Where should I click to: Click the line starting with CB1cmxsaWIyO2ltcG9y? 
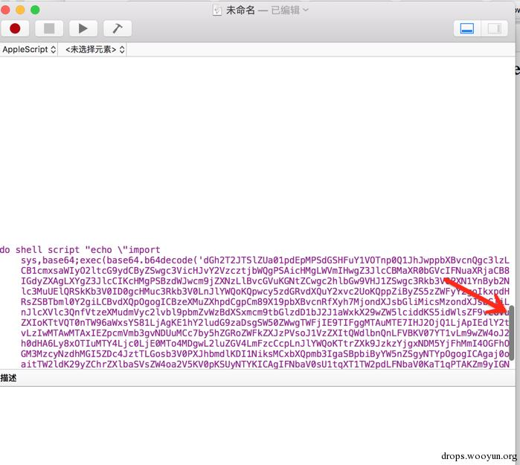tap(265, 271)
